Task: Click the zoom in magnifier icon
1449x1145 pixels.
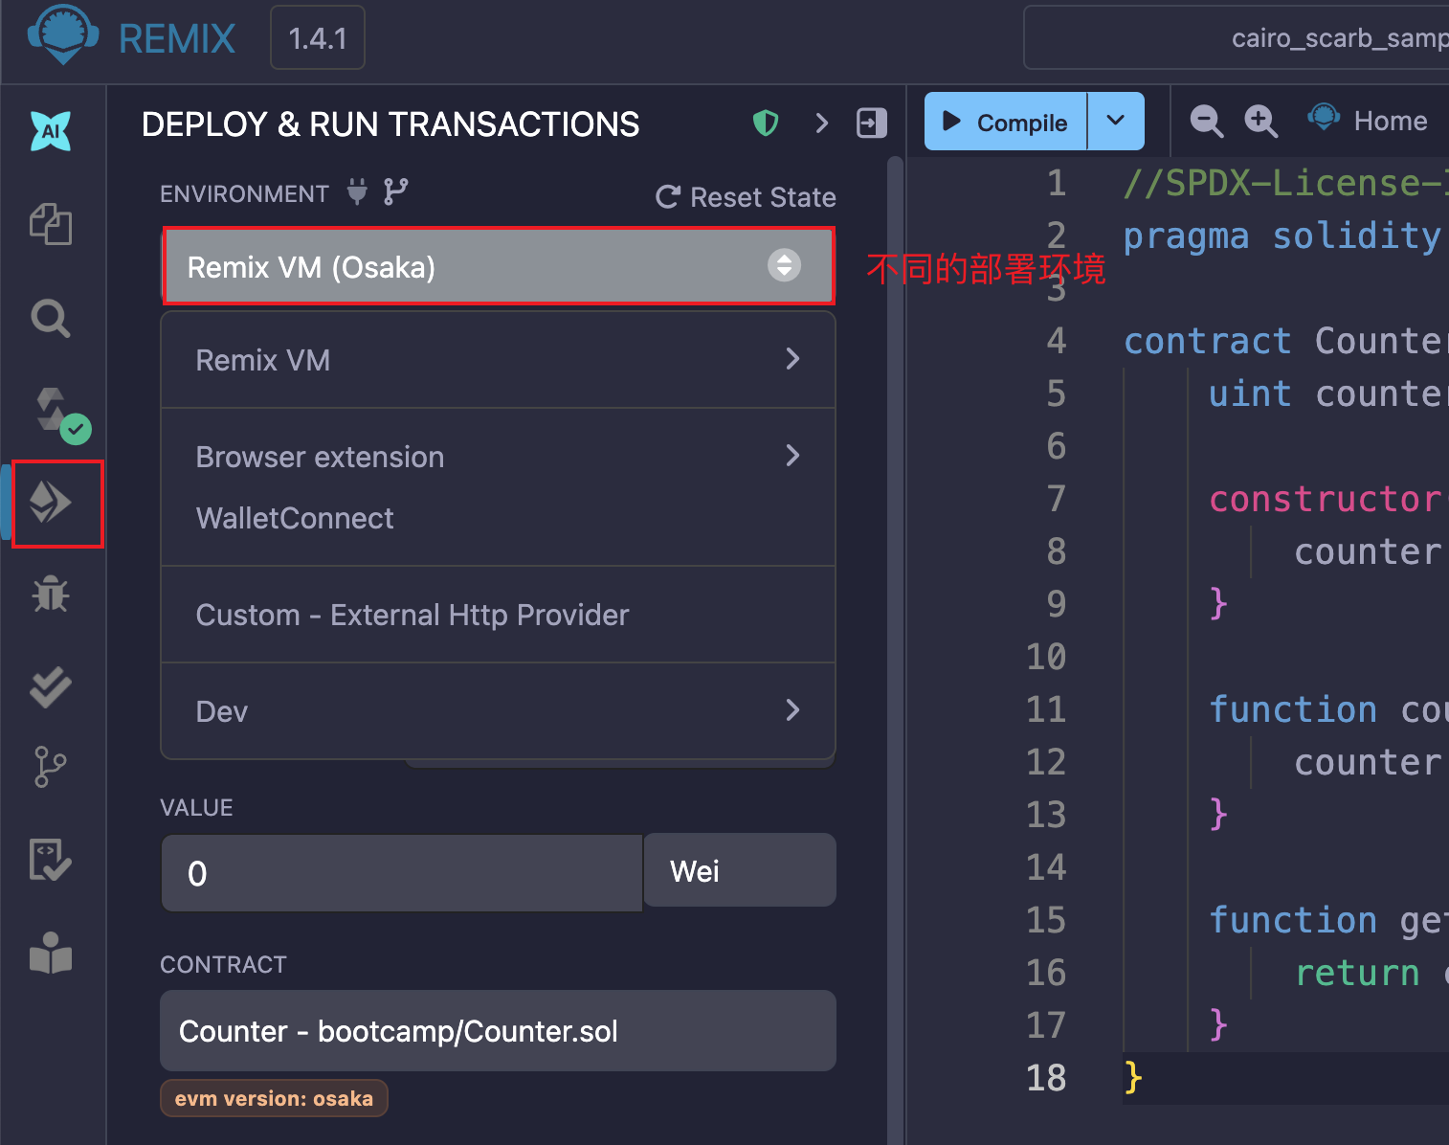Action: pos(1260,122)
